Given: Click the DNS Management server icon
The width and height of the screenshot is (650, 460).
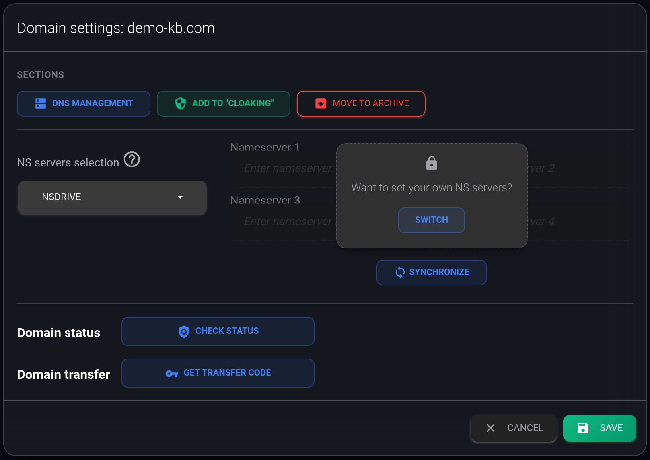Looking at the screenshot, I should (x=41, y=103).
